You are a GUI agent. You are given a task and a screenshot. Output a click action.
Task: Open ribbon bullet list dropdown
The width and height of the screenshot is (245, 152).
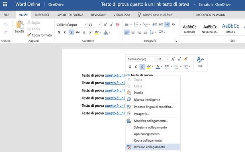(131, 24)
